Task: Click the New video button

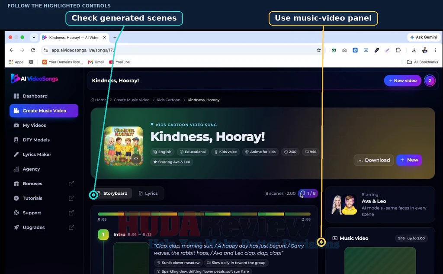Action: pos(402,81)
